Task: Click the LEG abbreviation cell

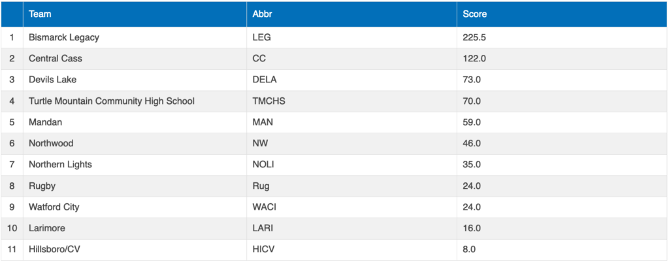Action: coord(261,37)
